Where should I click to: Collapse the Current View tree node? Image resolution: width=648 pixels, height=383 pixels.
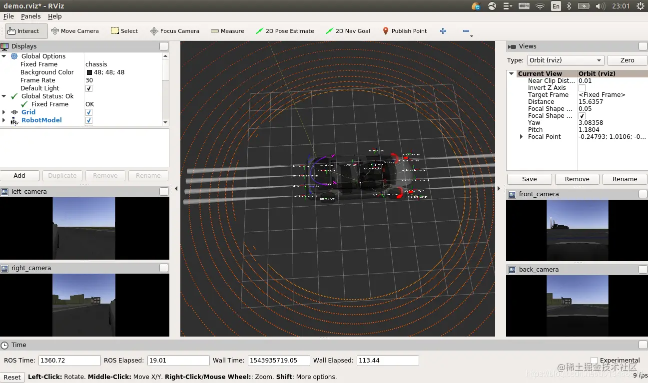(512, 74)
